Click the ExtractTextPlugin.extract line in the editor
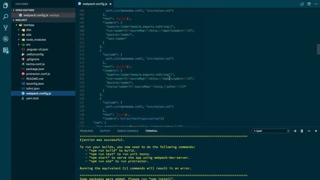This screenshot has width=320, height=180. pyautogui.click(x=133, y=118)
